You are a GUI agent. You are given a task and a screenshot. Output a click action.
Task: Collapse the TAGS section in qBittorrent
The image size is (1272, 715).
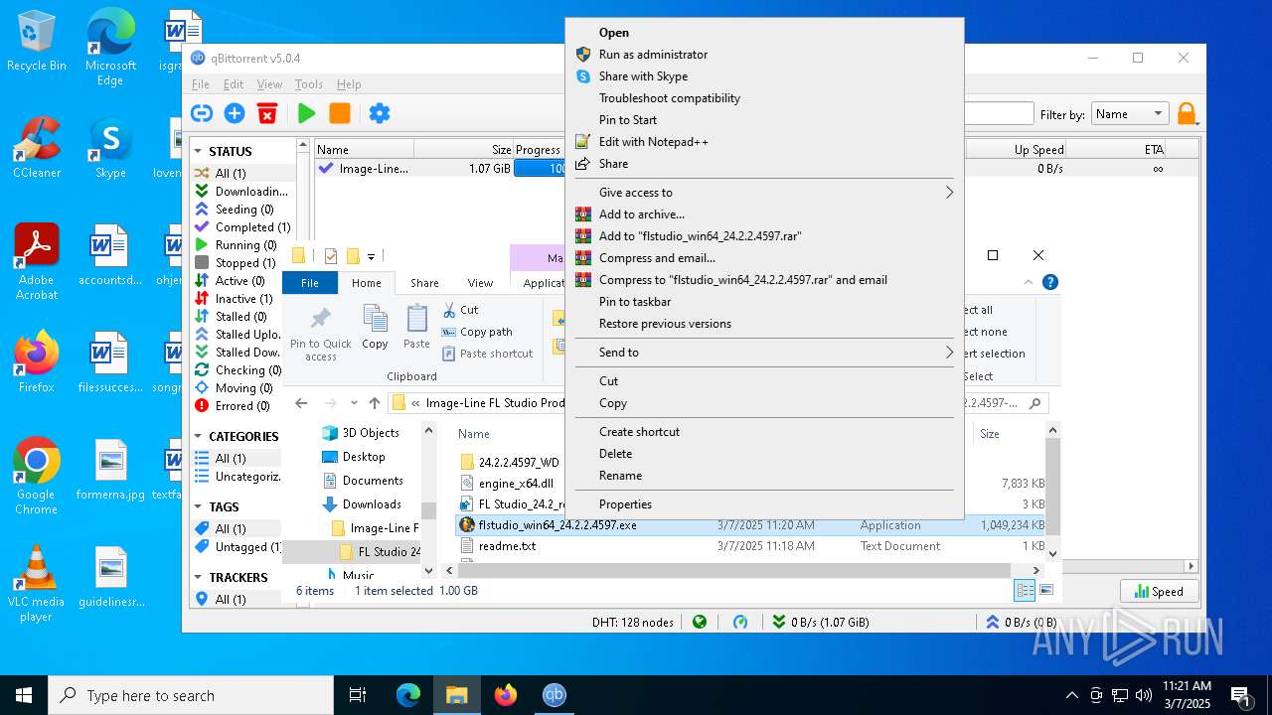click(198, 506)
